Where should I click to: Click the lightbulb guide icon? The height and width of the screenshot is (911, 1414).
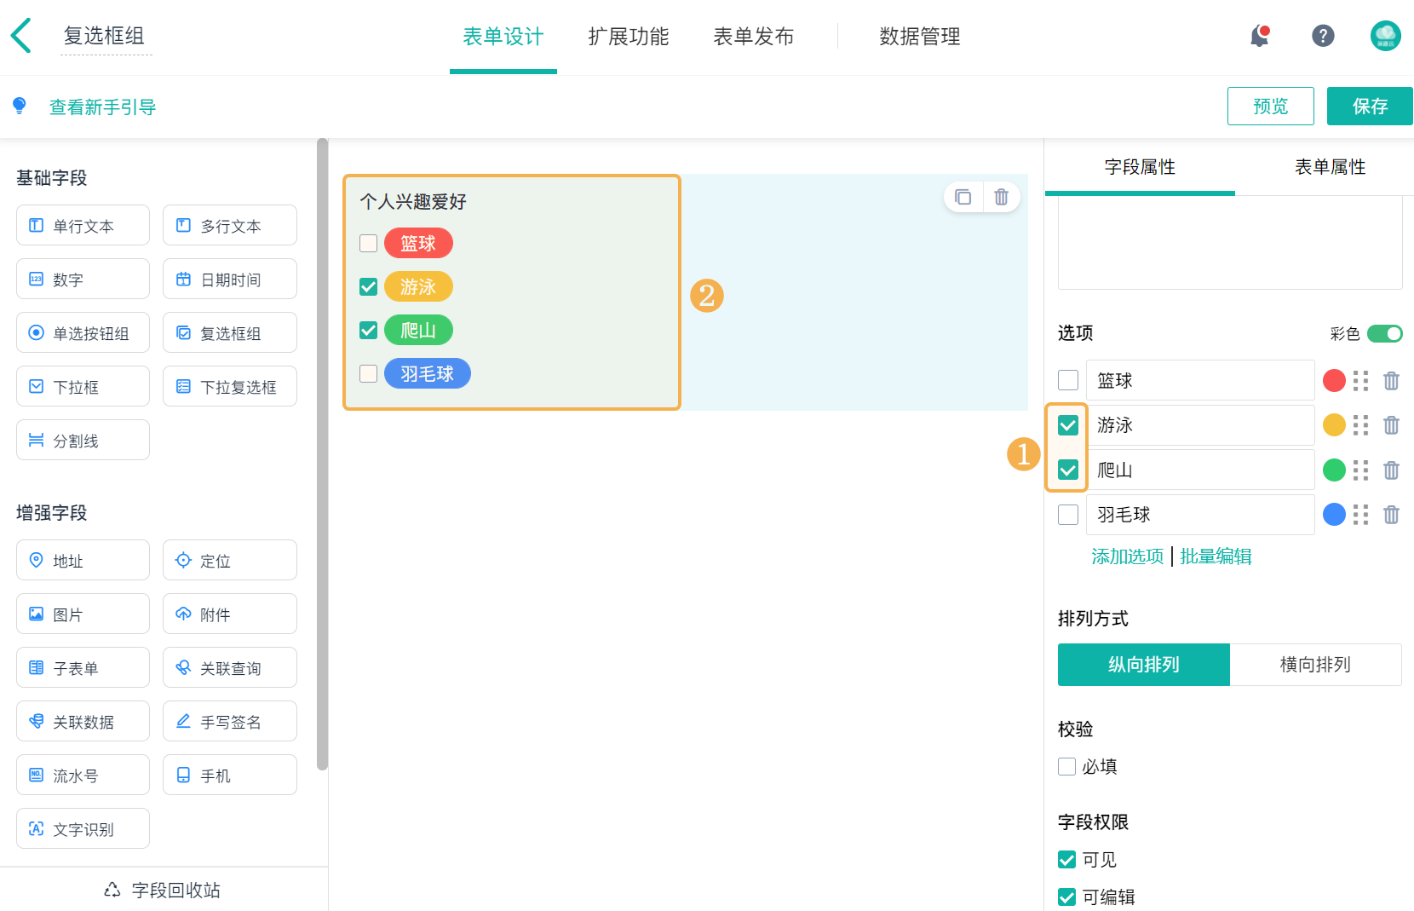20,106
